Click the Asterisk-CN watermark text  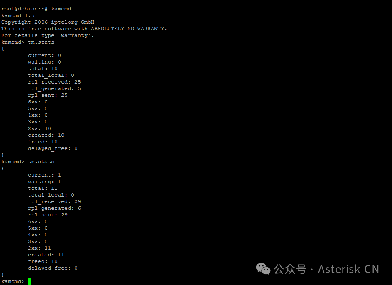(348, 269)
